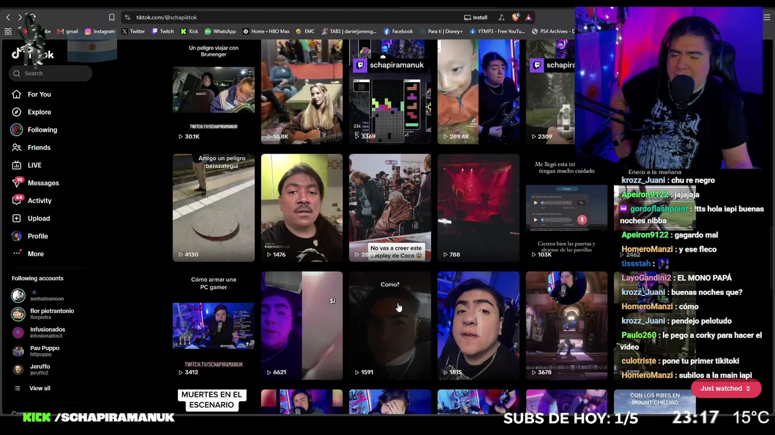Open the site info icon in address bar
775x435 pixels.
click(127, 18)
